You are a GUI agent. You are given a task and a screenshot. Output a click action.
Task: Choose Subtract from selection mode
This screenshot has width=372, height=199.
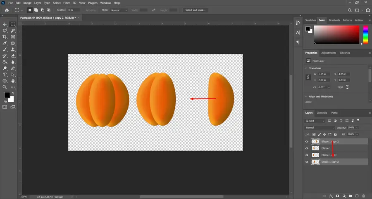(42, 10)
